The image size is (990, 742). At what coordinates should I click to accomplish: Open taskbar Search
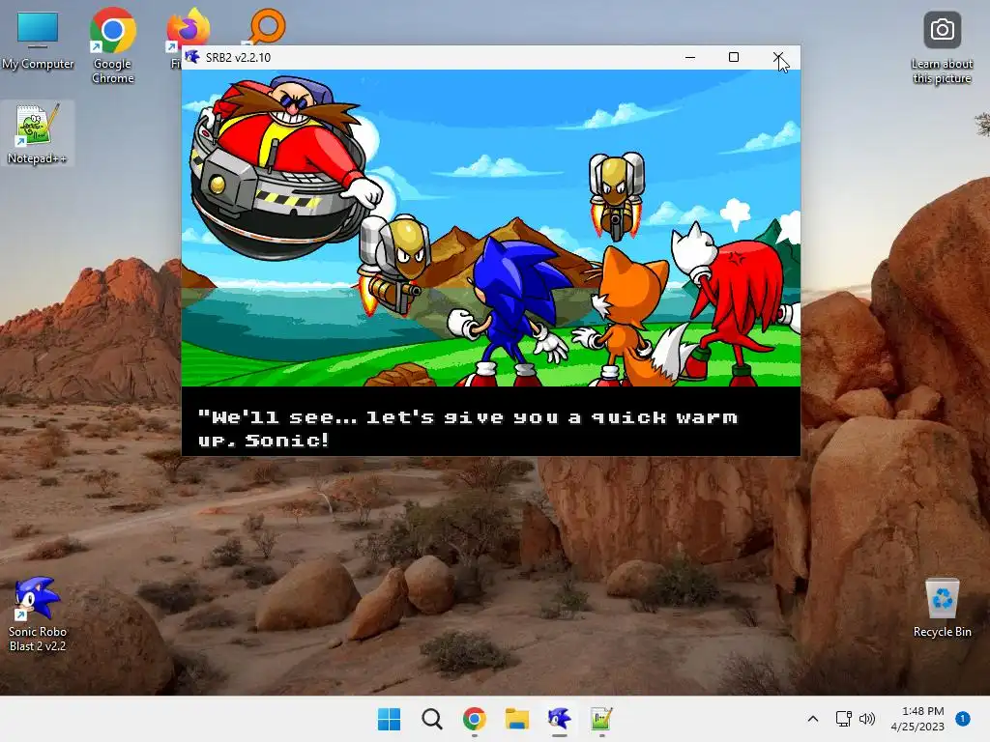(432, 719)
